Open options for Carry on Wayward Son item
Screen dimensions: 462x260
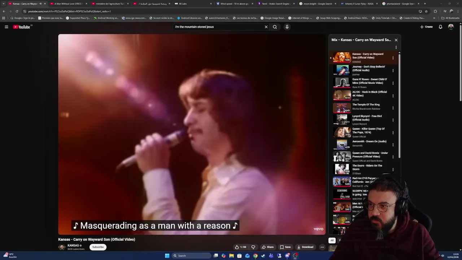[393, 58]
